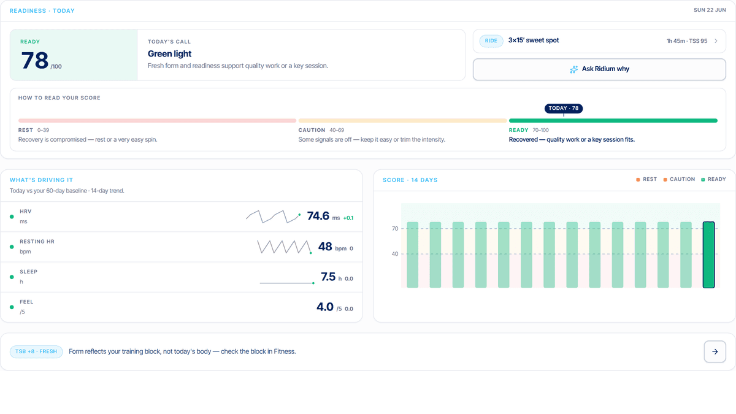Click the red Rest segment of the score scale
736x414 pixels.
coord(157,121)
